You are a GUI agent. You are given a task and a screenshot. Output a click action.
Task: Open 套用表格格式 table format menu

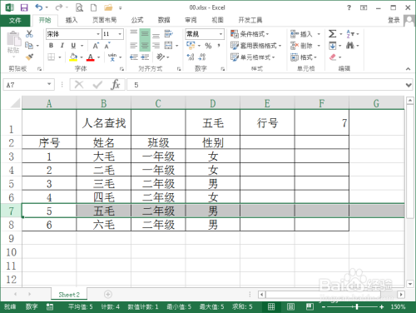pos(255,46)
